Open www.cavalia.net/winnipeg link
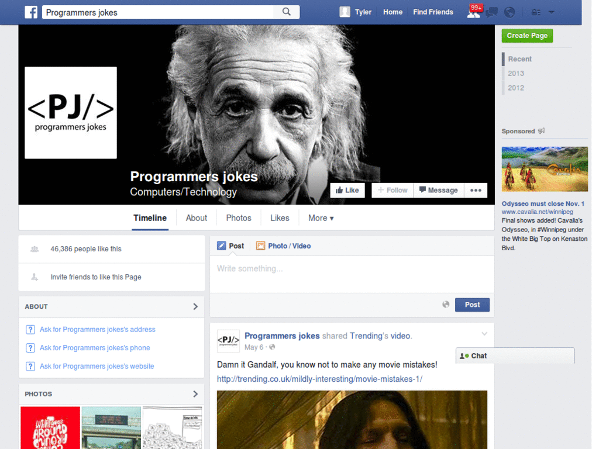599x449 pixels. (x=537, y=212)
